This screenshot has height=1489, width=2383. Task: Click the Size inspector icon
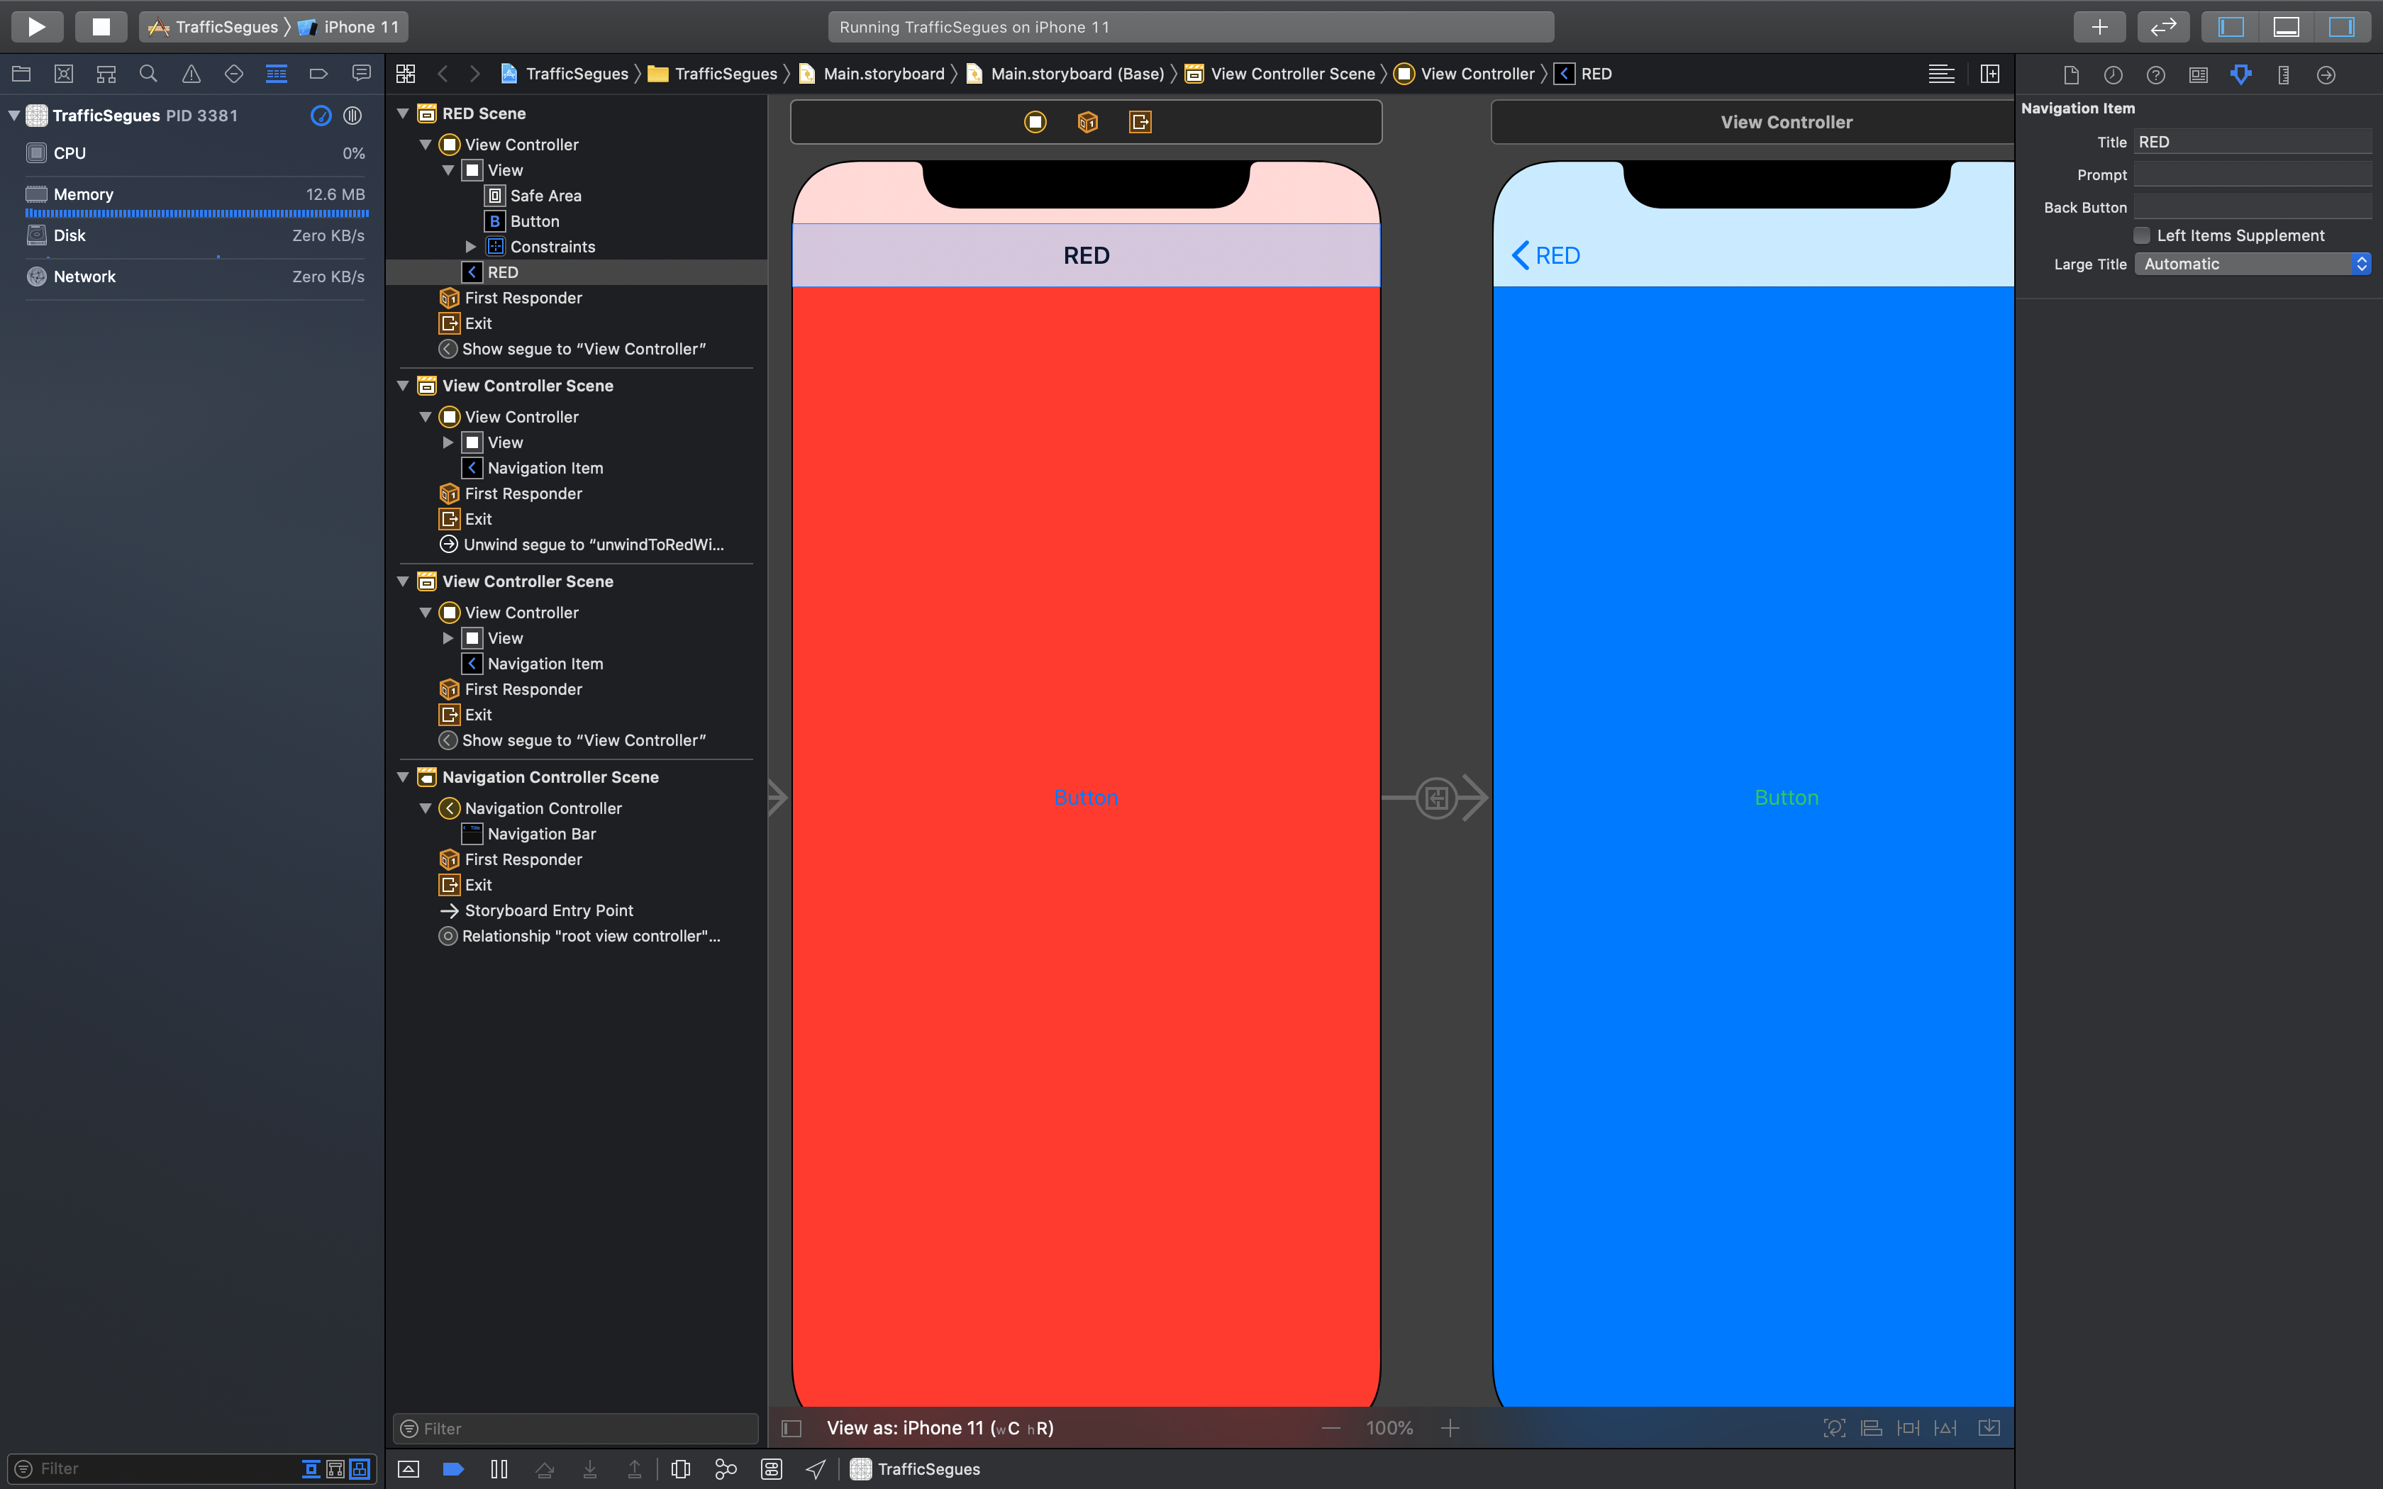click(2282, 75)
